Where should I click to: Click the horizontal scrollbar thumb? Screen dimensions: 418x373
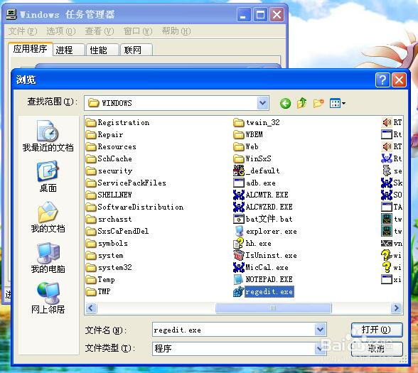(x=274, y=308)
